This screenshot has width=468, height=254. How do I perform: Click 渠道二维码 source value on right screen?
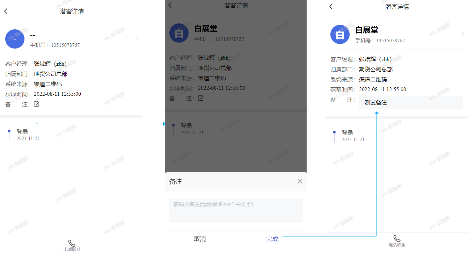[373, 79]
